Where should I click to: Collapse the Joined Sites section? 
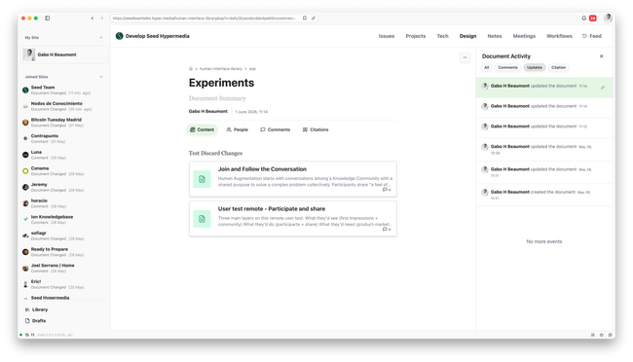click(x=101, y=77)
